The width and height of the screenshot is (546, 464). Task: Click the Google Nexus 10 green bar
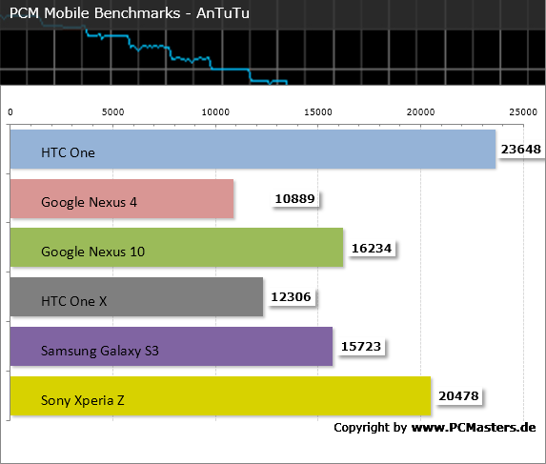[176, 248]
